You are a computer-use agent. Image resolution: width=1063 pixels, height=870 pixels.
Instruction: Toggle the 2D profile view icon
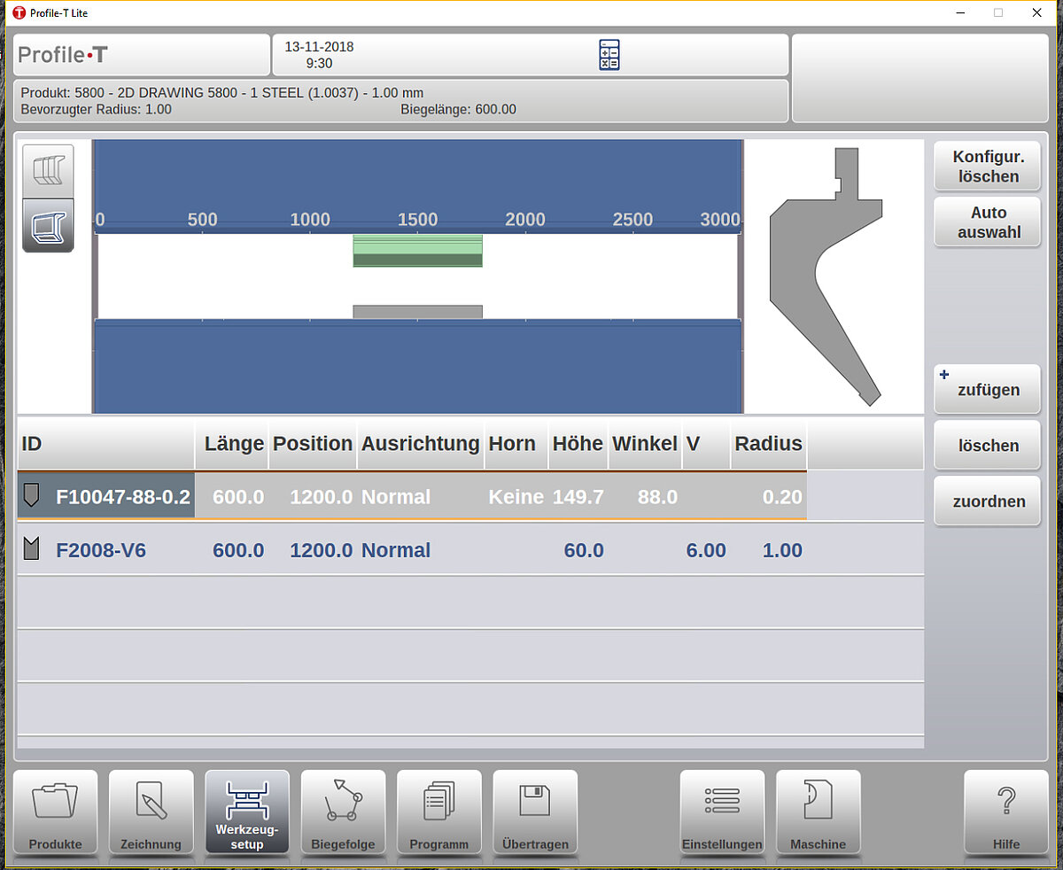48,226
